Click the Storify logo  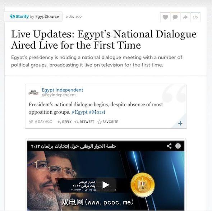pos(20,17)
